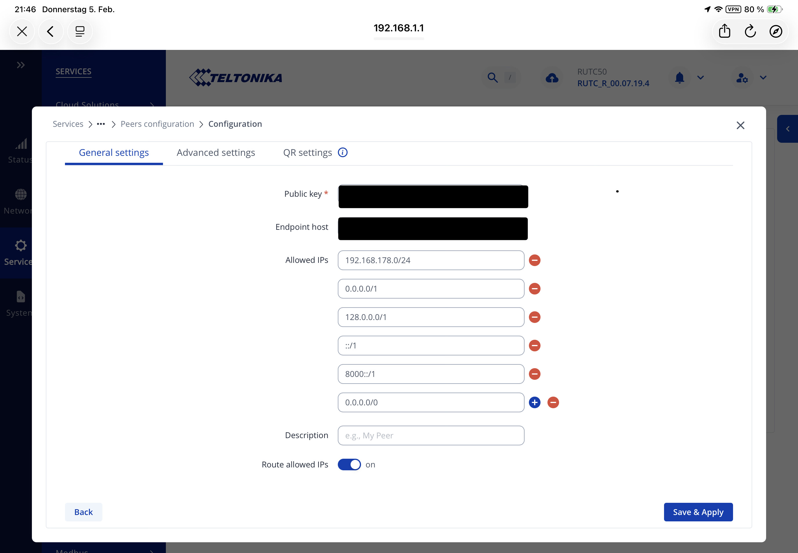Remove the 128.0.0.0/1 allowed IP entry
798x553 pixels.
click(x=534, y=317)
